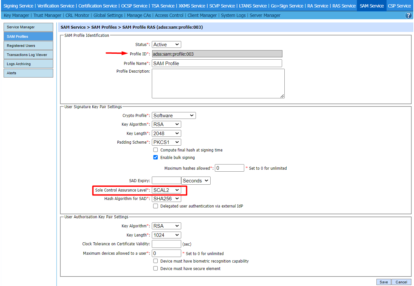Open the Status dropdown

pyautogui.click(x=166, y=45)
